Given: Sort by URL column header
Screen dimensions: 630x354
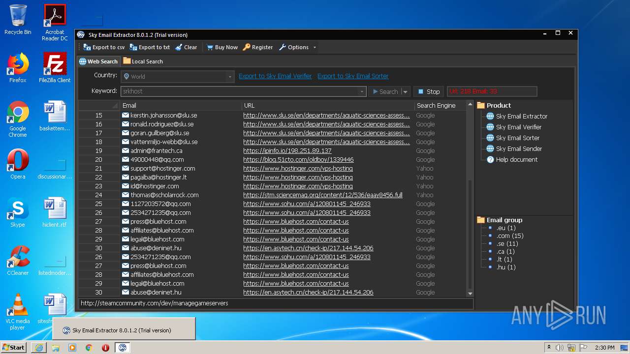Looking at the screenshot, I should click(x=328, y=105).
